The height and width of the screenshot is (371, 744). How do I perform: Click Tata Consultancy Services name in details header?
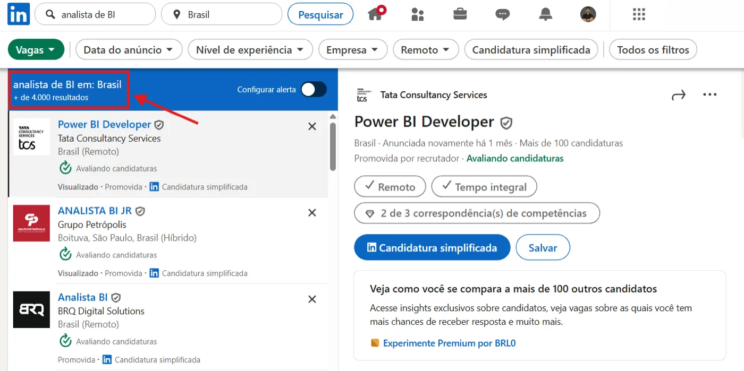point(434,95)
